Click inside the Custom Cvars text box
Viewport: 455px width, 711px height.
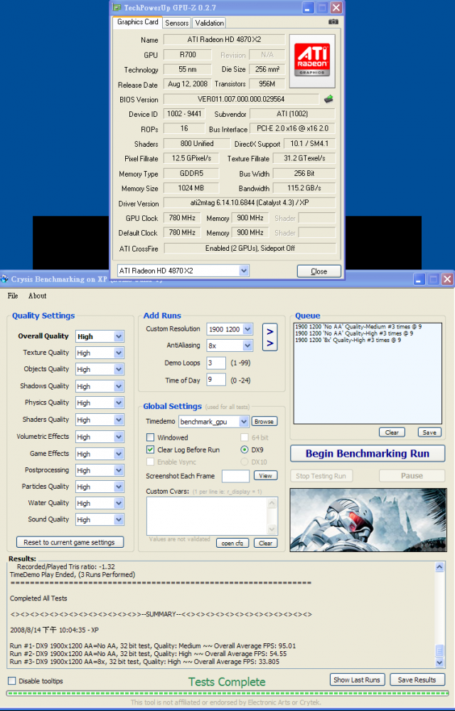click(208, 516)
